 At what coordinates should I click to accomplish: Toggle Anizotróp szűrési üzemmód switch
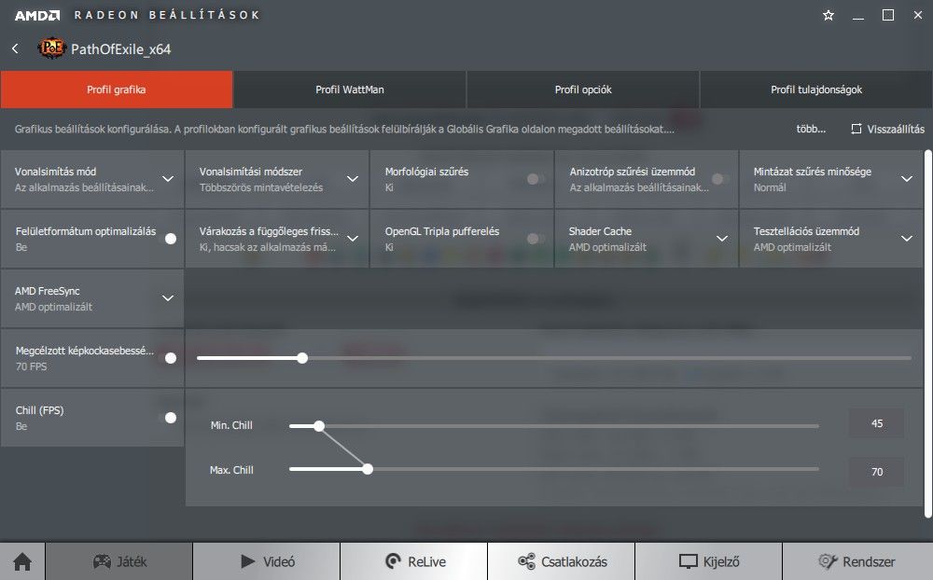(x=720, y=178)
